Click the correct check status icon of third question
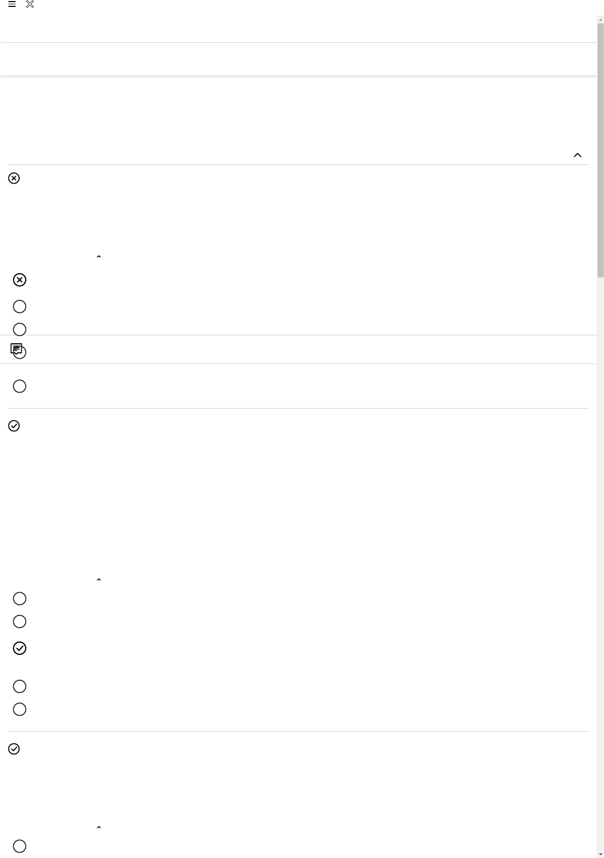This screenshot has width=604, height=858. click(14, 749)
